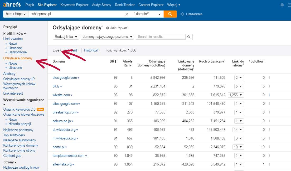The width and height of the screenshot is (291, 171).
Task: Open the Rodzaj linka filter dropdown
Action: coord(66,37)
